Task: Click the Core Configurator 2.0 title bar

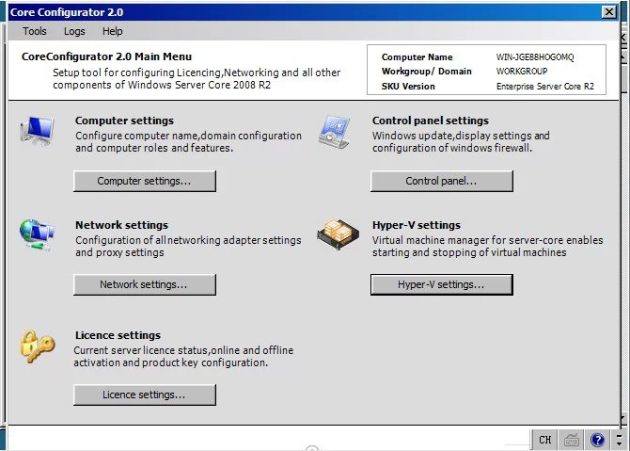Action: [x=282, y=12]
